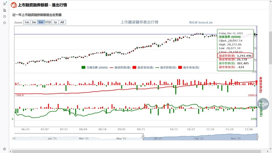The height and width of the screenshot is (153, 272).
Task: Click chart title 上市融資融券進出行情
Action: [x=139, y=22]
